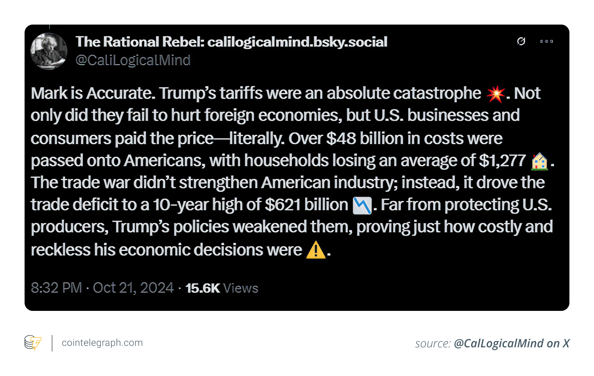The width and height of the screenshot is (594, 376).
Task: Click the Cointelegraph coin logo icon
Action: (x=33, y=343)
